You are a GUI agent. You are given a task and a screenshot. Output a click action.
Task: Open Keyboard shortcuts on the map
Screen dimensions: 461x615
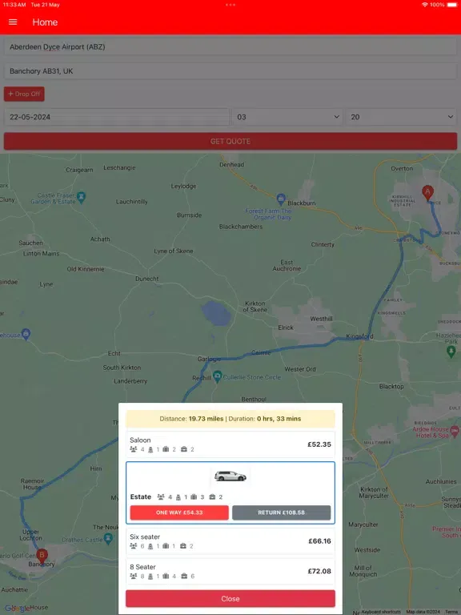coord(381,612)
